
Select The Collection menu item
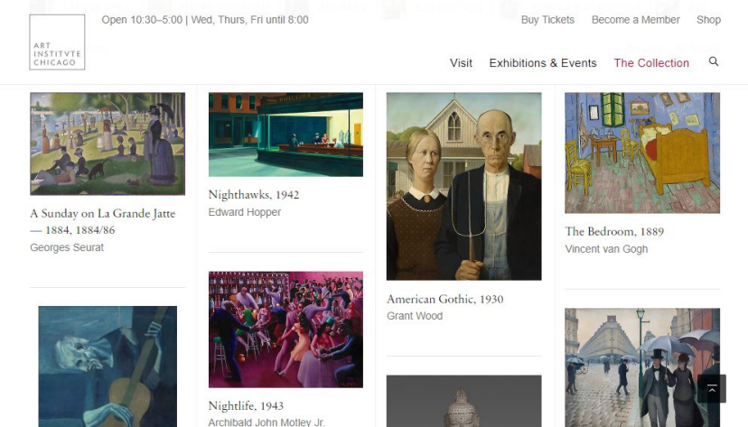tap(651, 63)
